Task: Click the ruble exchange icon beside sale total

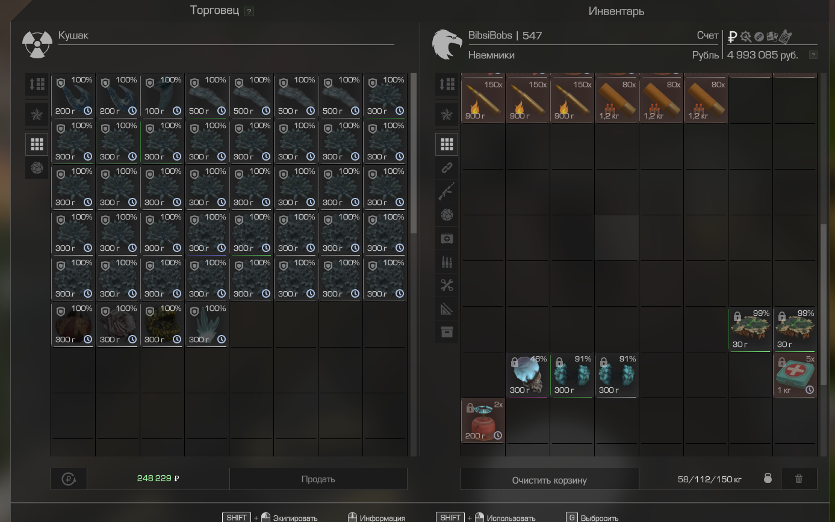Action: pos(69,479)
